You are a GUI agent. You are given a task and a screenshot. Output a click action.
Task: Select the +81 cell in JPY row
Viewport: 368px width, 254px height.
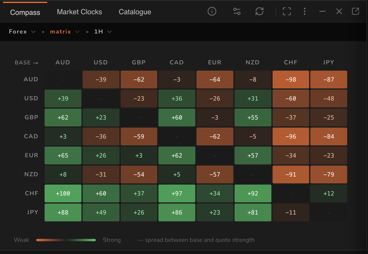(x=253, y=212)
